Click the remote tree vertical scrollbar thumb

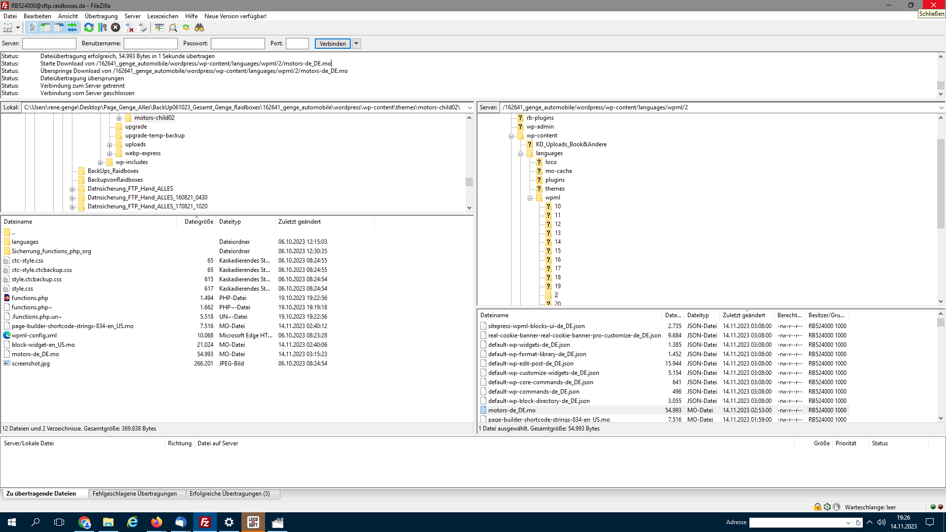[x=941, y=183]
